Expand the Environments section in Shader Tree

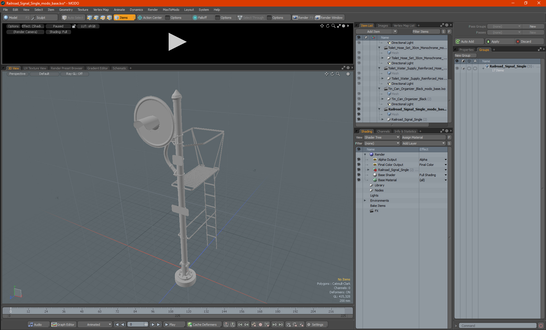tap(365, 201)
